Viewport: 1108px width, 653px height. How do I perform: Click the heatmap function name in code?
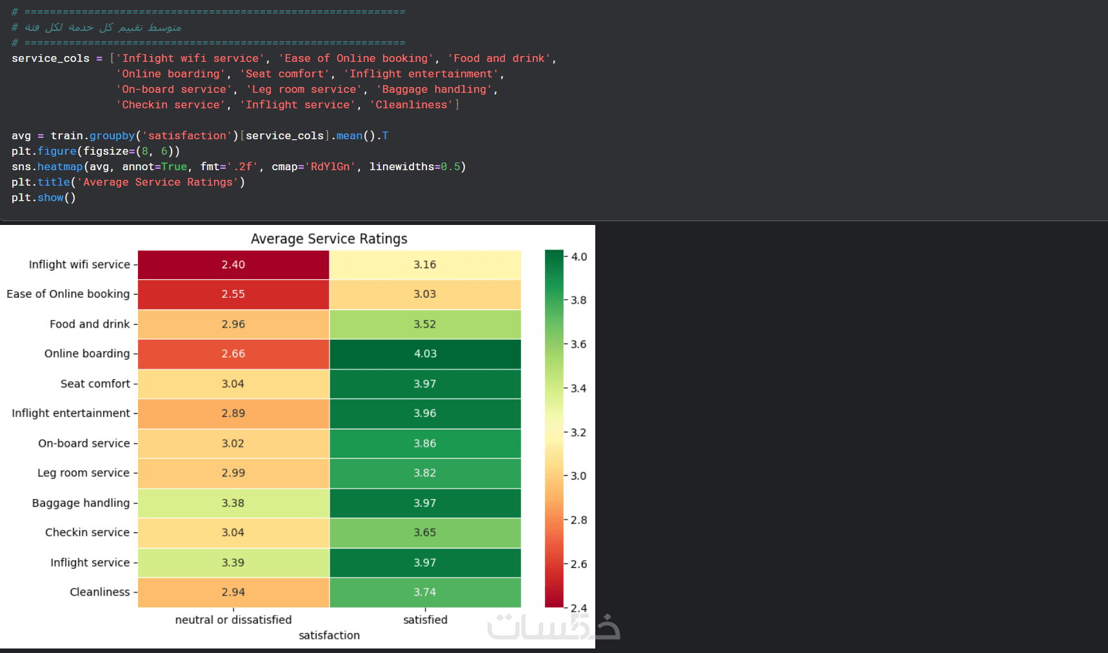click(x=60, y=166)
